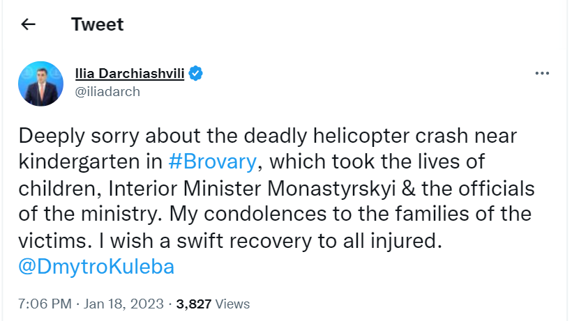
Task: Click the phrase 'Deeply sorry' in the tweet
Action: coord(79,136)
